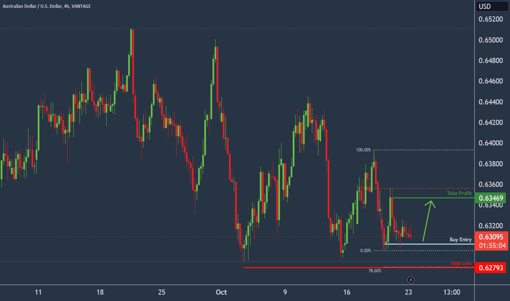Click the '11' date label on time axis

[38, 292]
